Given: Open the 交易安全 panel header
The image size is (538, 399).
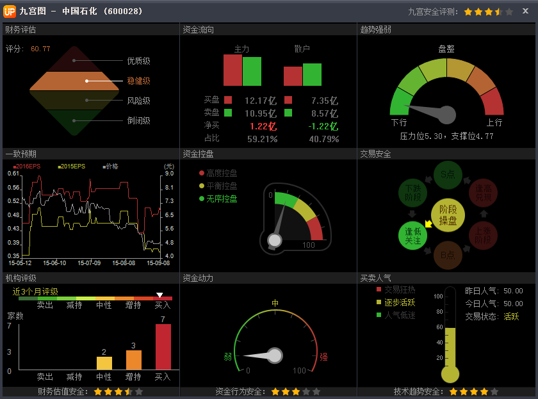Looking at the screenshot, I should click(446, 154).
